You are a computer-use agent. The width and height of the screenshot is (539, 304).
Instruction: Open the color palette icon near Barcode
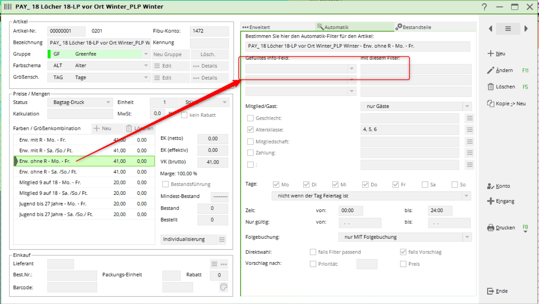pyautogui.click(x=224, y=287)
